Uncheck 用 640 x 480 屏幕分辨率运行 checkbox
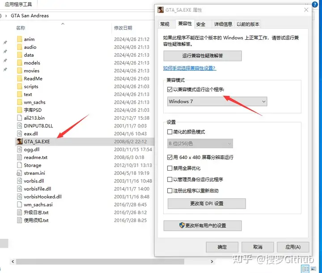Viewport: 322px width, 273px height. pos(169,157)
